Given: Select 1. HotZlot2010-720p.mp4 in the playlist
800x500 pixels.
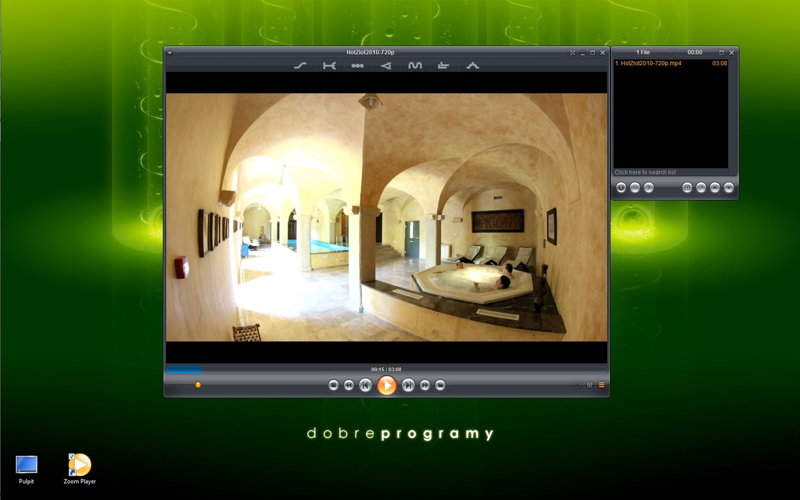Looking at the screenshot, I should point(648,63).
